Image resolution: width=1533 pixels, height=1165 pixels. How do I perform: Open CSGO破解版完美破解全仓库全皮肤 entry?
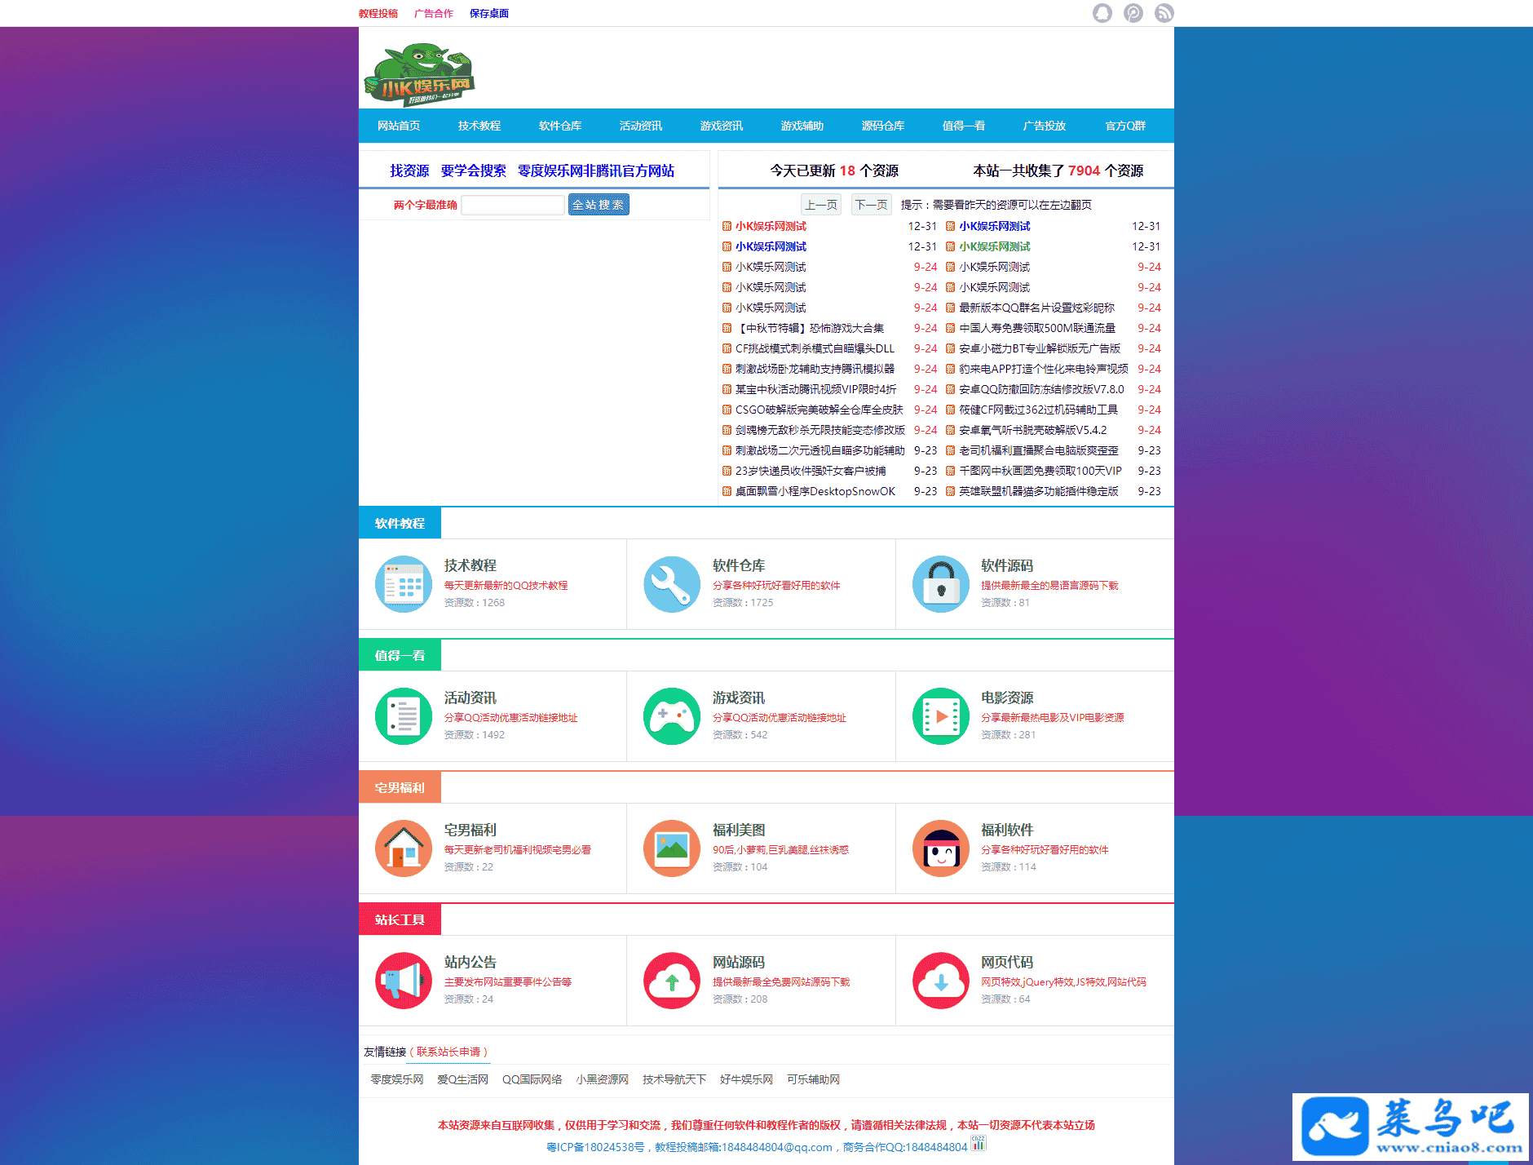pyautogui.click(x=820, y=410)
